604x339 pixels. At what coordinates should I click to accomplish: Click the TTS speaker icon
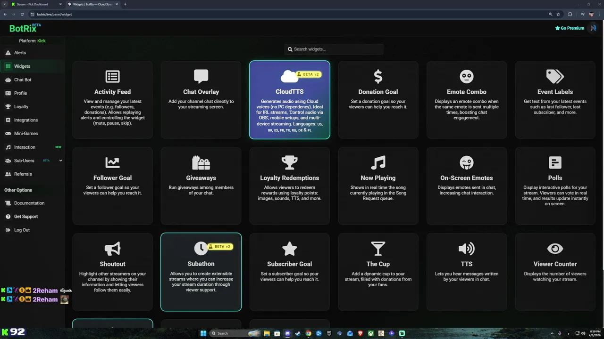point(467,249)
